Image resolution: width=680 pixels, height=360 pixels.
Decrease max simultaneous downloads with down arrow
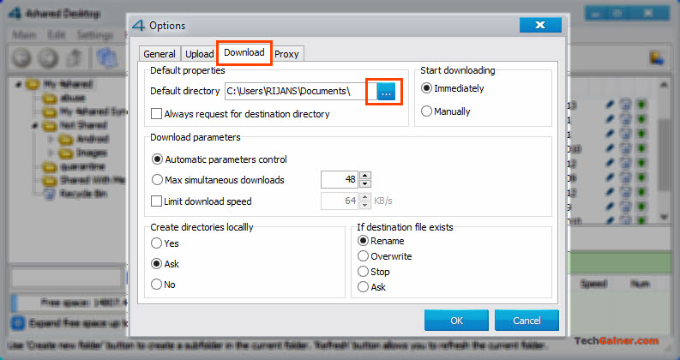click(365, 183)
